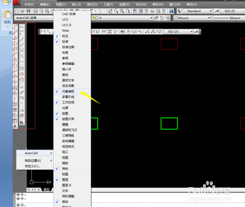Click Snap to Quadrant icon
245x207 pixels.
22,74
